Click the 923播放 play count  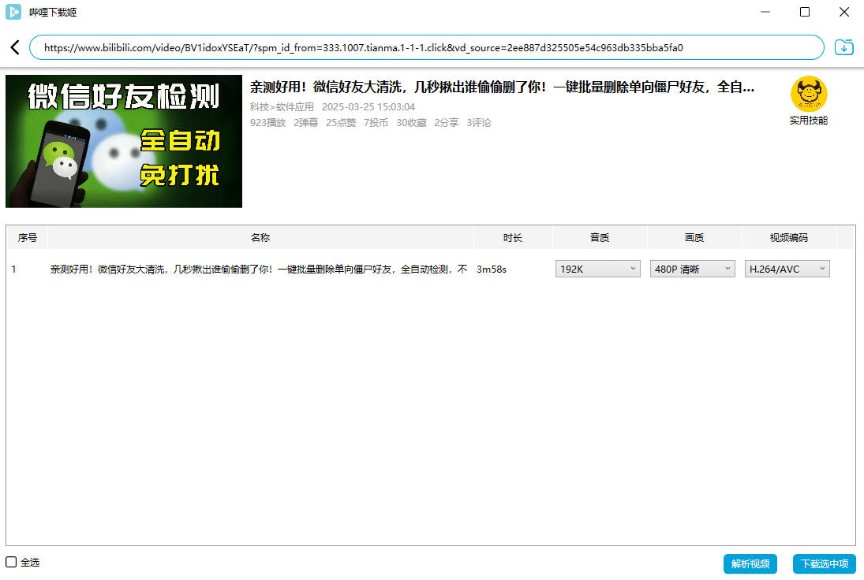click(267, 123)
